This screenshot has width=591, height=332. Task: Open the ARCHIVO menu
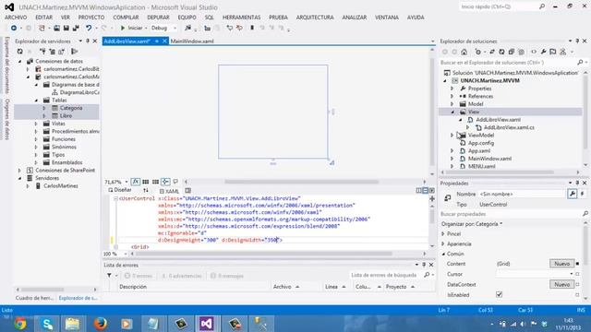pos(16,18)
